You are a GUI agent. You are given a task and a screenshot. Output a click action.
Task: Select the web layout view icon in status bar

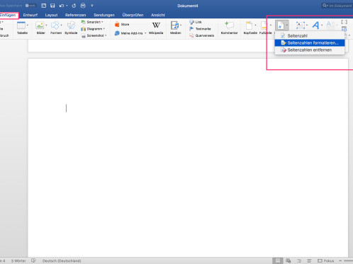tap(288, 260)
